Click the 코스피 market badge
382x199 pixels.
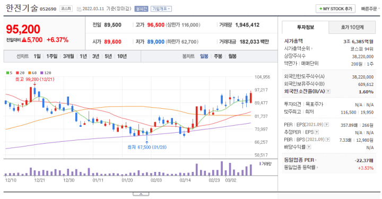tap(66, 8)
